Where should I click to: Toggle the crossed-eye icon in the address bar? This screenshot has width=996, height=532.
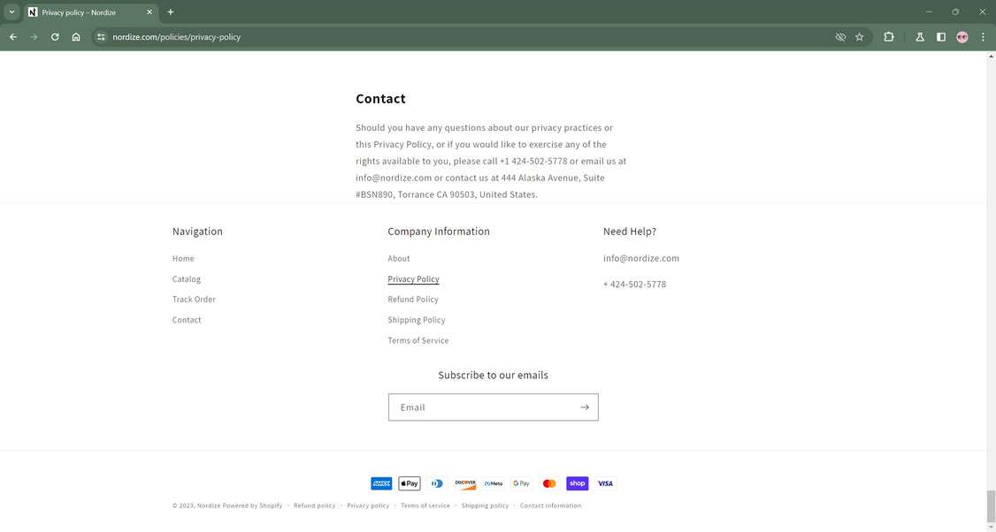click(839, 37)
